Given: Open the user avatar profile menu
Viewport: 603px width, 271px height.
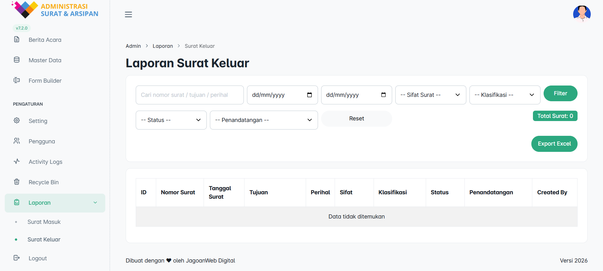Looking at the screenshot, I should tap(582, 14).
